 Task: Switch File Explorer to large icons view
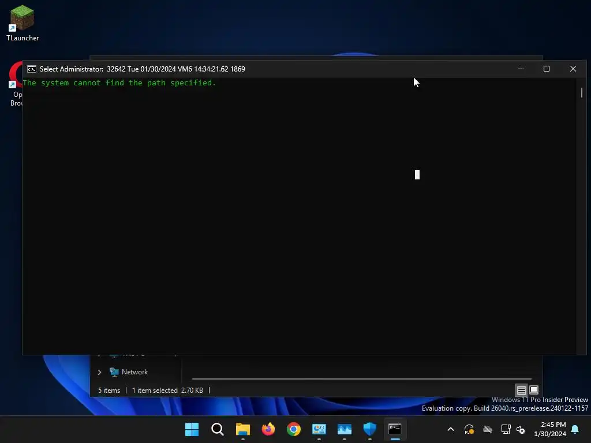tap(534, 391)
